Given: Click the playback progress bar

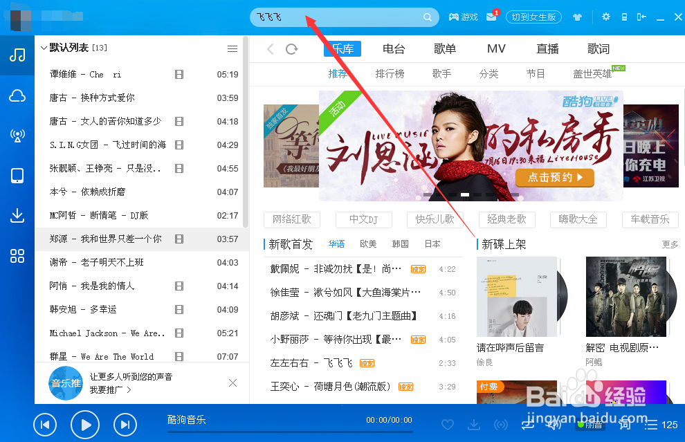Looking at the screenshot, I should tap(290, 432).
